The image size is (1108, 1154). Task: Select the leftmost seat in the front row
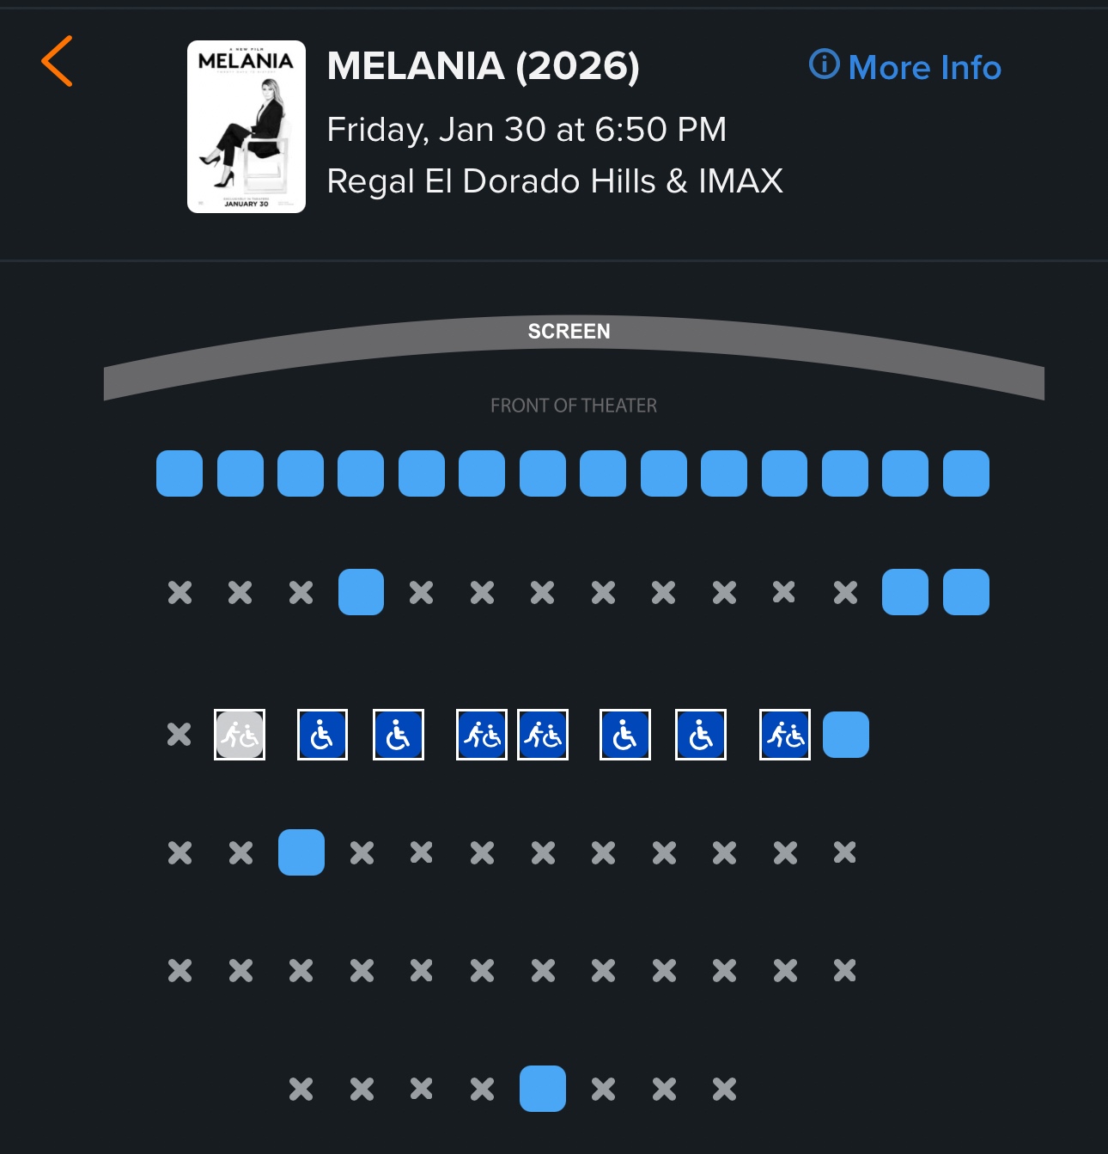click(x=180, y=473)
